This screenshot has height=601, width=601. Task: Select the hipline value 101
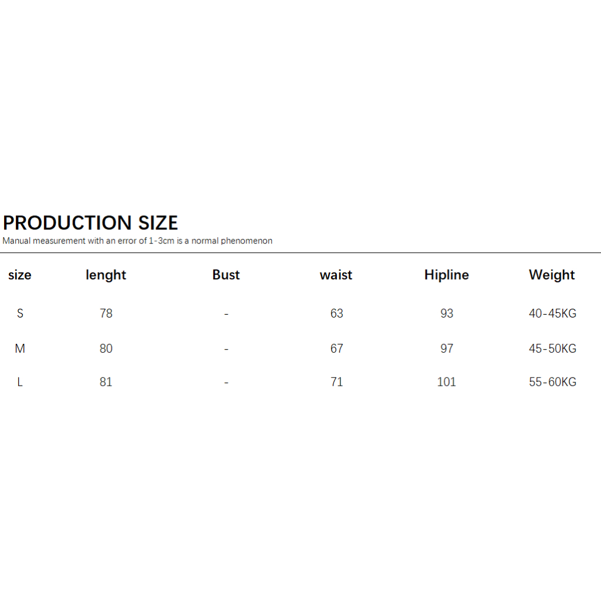447,382
